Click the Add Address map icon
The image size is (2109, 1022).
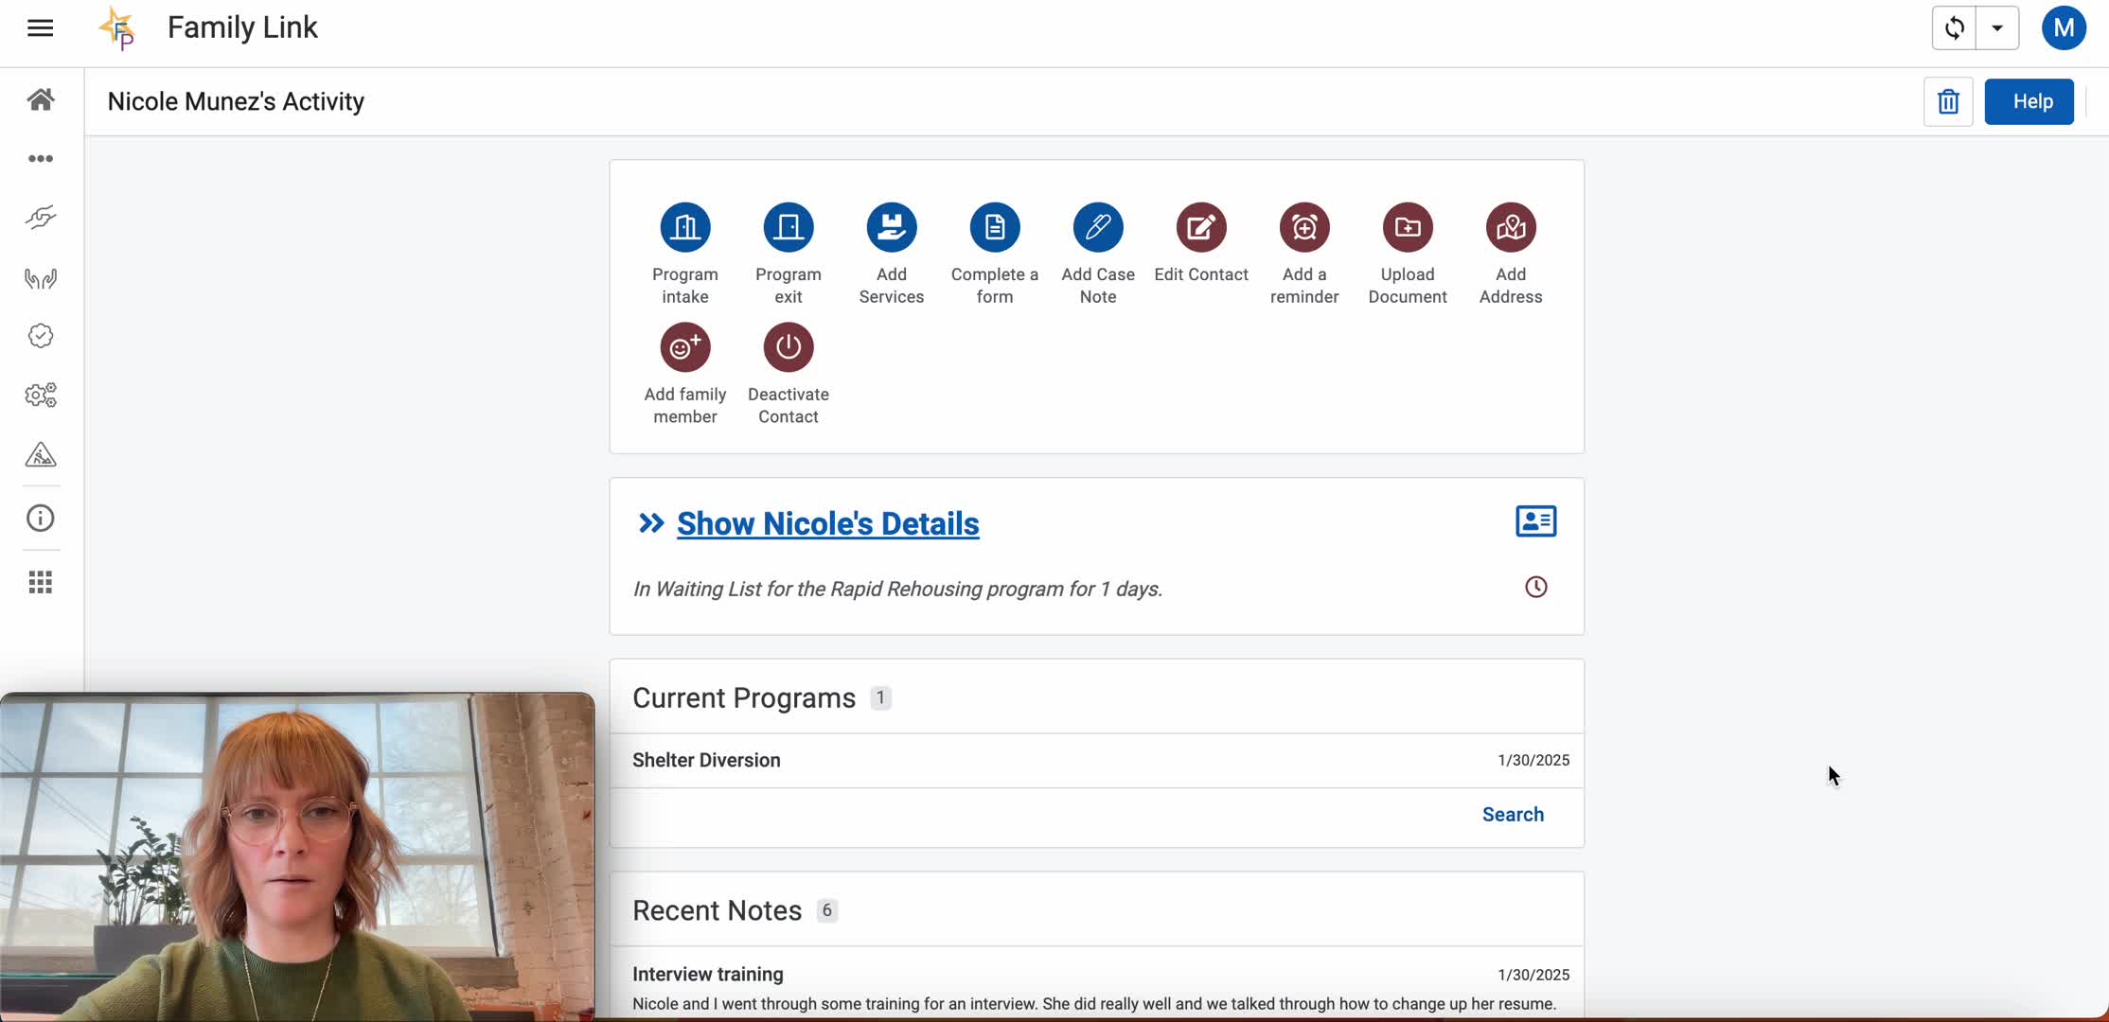coord(1511,227)
